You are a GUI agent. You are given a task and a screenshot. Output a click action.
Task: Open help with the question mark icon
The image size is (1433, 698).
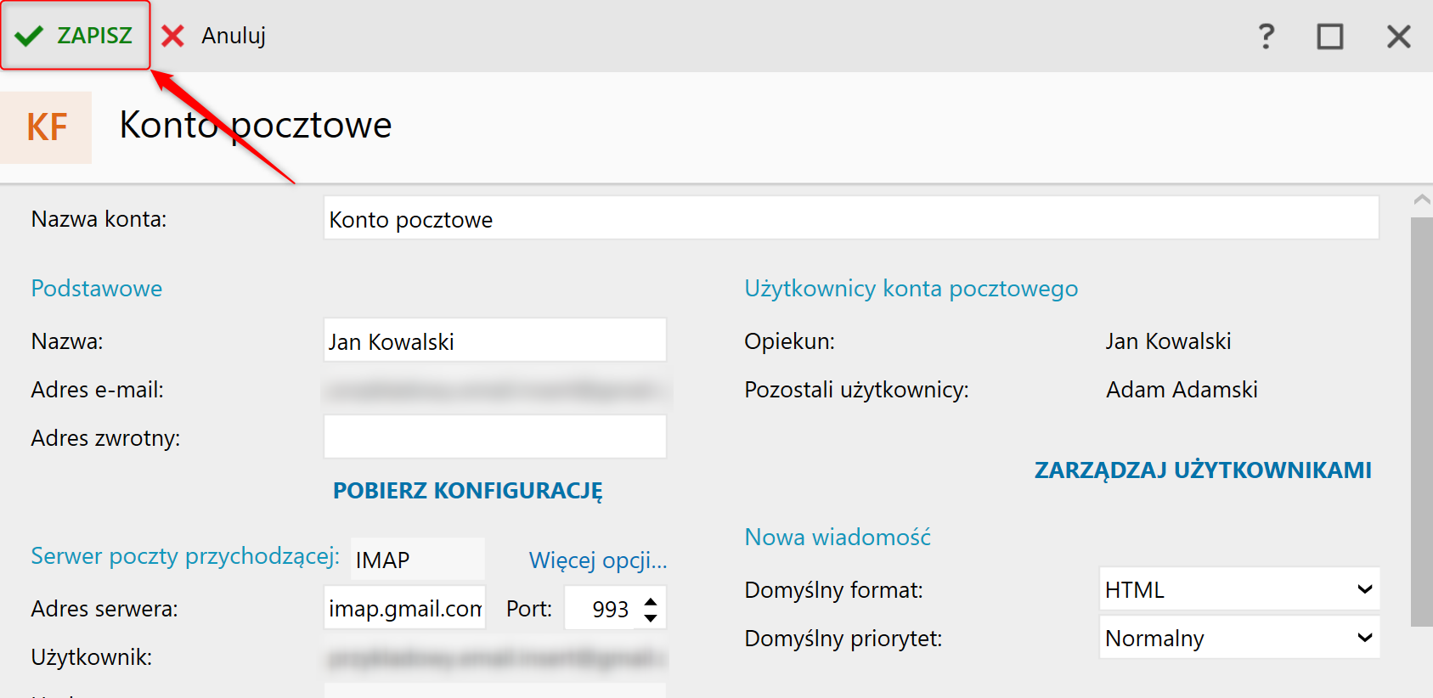[1266, 37]
